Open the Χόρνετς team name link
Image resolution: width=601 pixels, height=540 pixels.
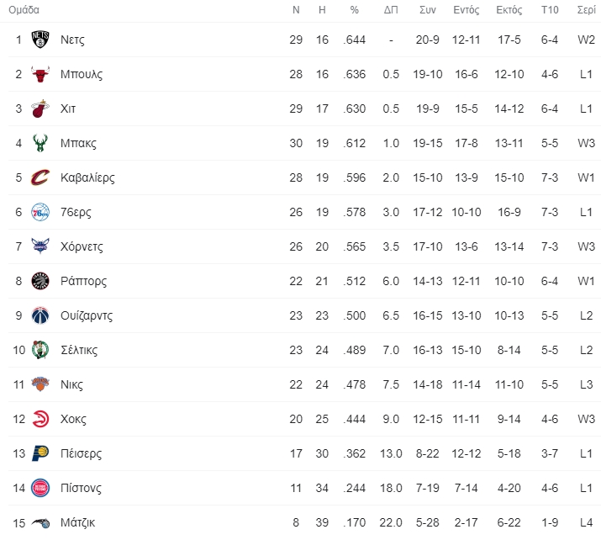point(82,246)
